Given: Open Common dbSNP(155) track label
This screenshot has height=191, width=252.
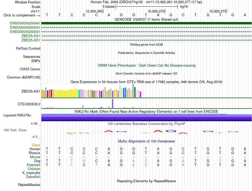Looking at the screenshot, I should pos(24,77).
